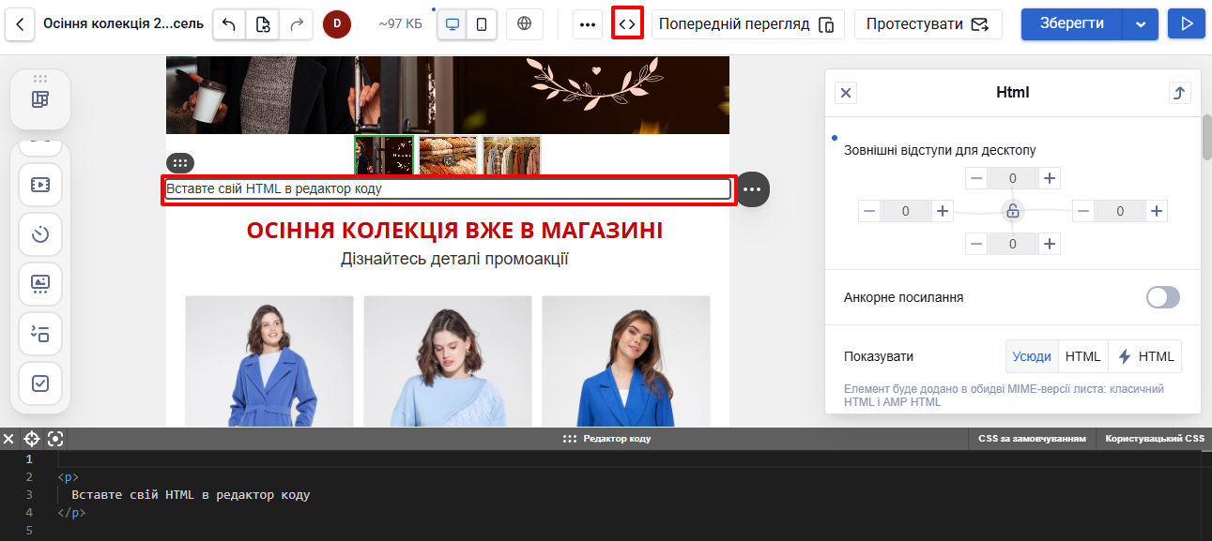The image size is (1212, 541).
Task: Select the clothes rack carousel thumbnail
Action: coord(512,156)
